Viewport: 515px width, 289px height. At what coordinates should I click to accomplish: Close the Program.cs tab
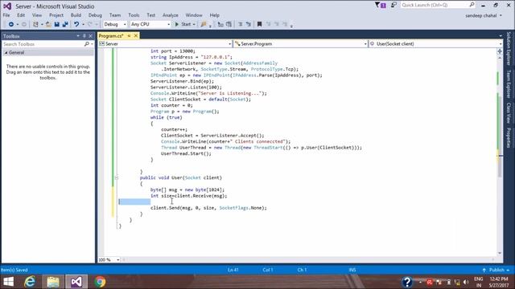click(x=136, y=35)
